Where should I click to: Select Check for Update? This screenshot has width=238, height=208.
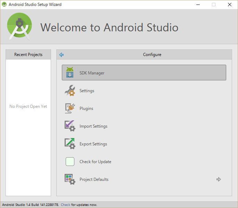pos(144,161)
